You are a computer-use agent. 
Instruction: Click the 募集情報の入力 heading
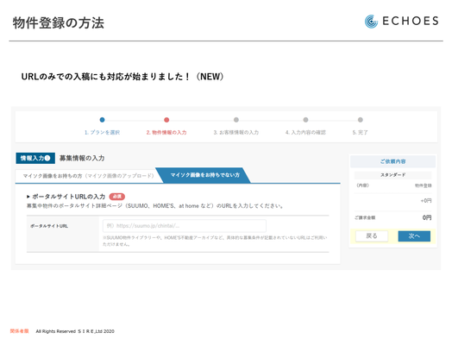click(x=82, y=158)
